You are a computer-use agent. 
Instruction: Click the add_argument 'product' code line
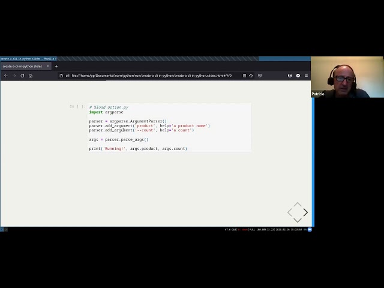149,125
